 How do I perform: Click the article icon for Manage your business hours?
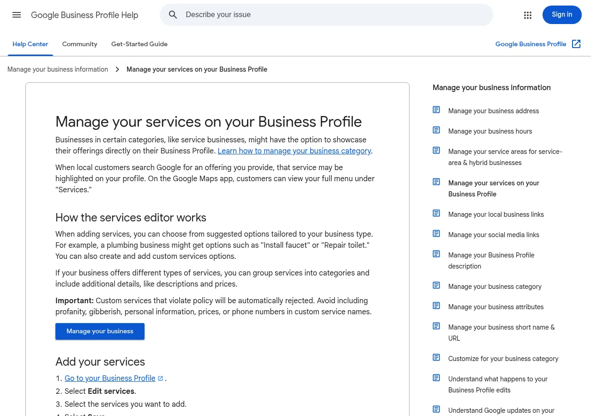(436, 130)
